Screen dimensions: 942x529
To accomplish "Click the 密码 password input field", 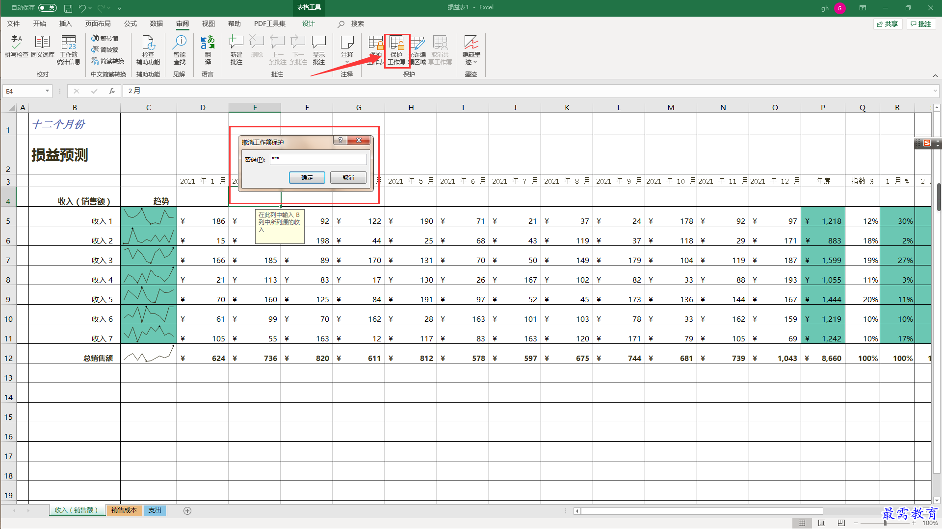I will click(318, 159).
